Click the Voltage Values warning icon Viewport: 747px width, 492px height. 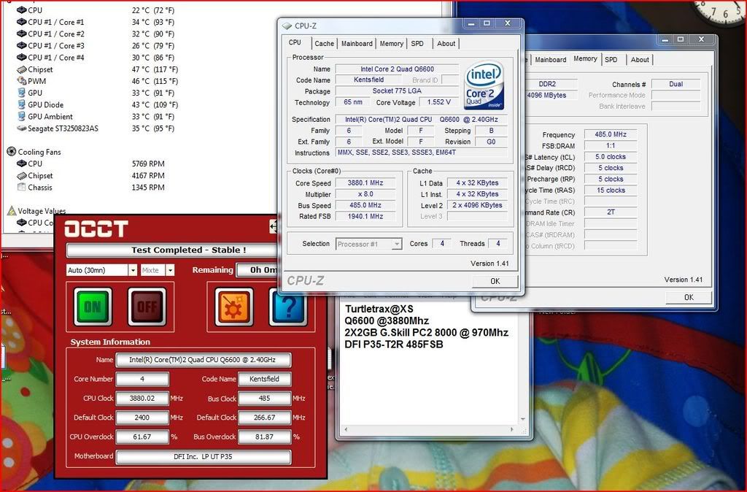(x=12, y=211)
